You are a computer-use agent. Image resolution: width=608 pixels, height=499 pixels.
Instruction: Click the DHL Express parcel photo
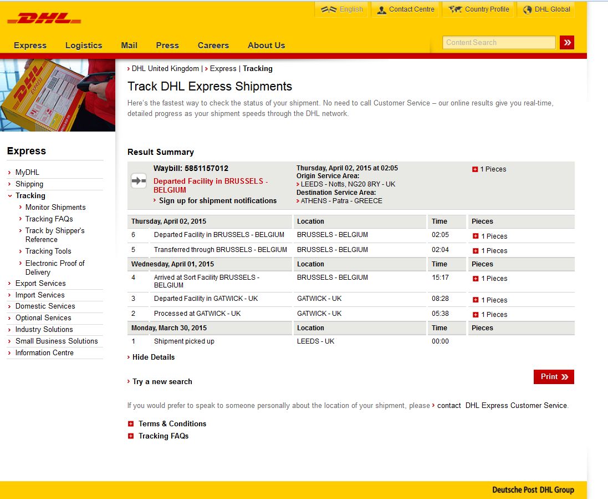tap(58, 95)
